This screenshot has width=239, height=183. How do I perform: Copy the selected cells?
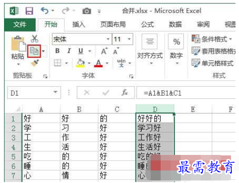pos(34,51)
